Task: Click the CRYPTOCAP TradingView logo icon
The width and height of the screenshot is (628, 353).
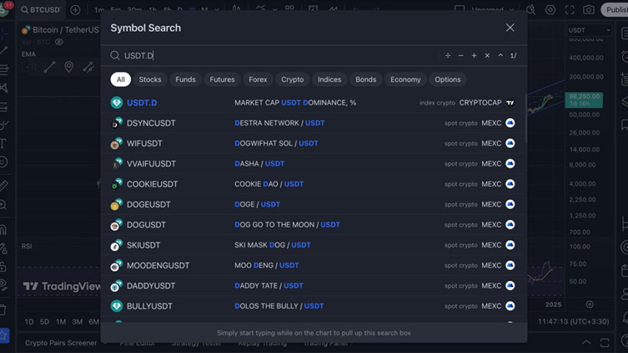Action: pos(510,103)
